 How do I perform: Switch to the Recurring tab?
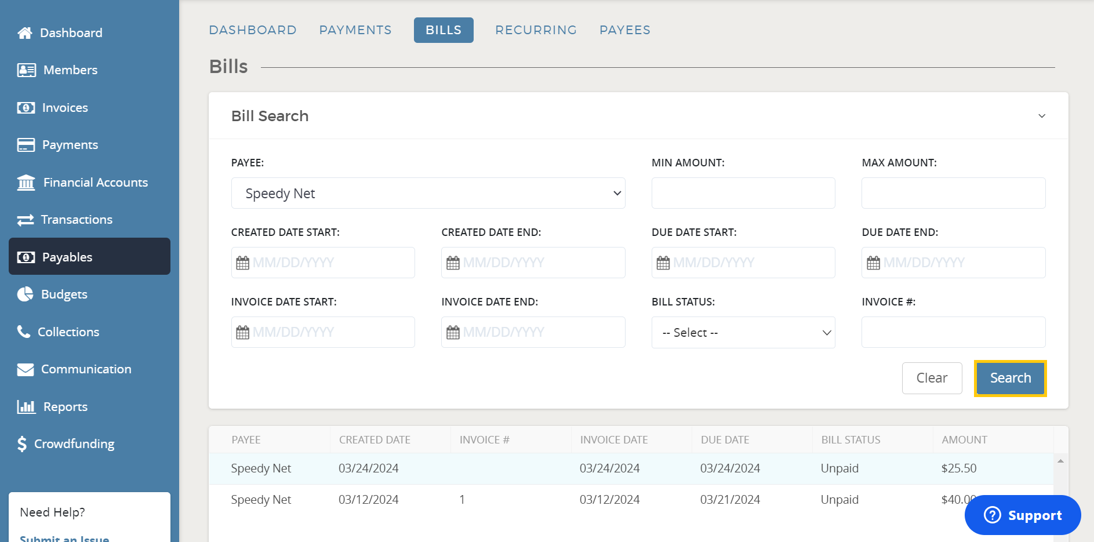click(536, 30)
